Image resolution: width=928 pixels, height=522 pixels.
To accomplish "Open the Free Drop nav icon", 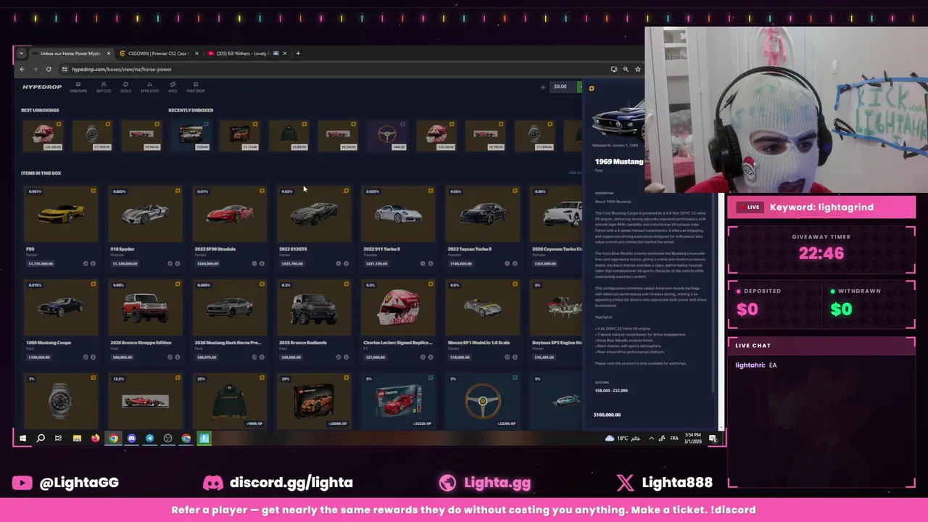I will point(196,87).
